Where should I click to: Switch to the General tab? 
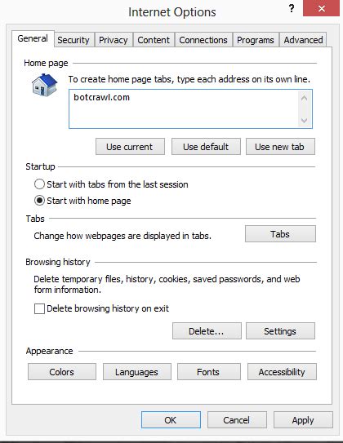click(33, 38)
